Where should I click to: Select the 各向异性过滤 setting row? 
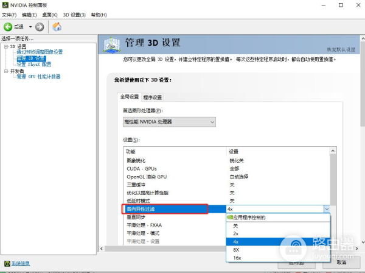point(226,209)
